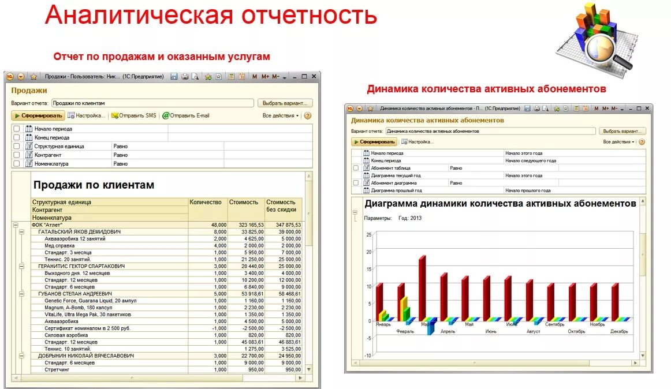Click the print icon in Продажи title bar
The image size is (671, 389).
[185, 77]
